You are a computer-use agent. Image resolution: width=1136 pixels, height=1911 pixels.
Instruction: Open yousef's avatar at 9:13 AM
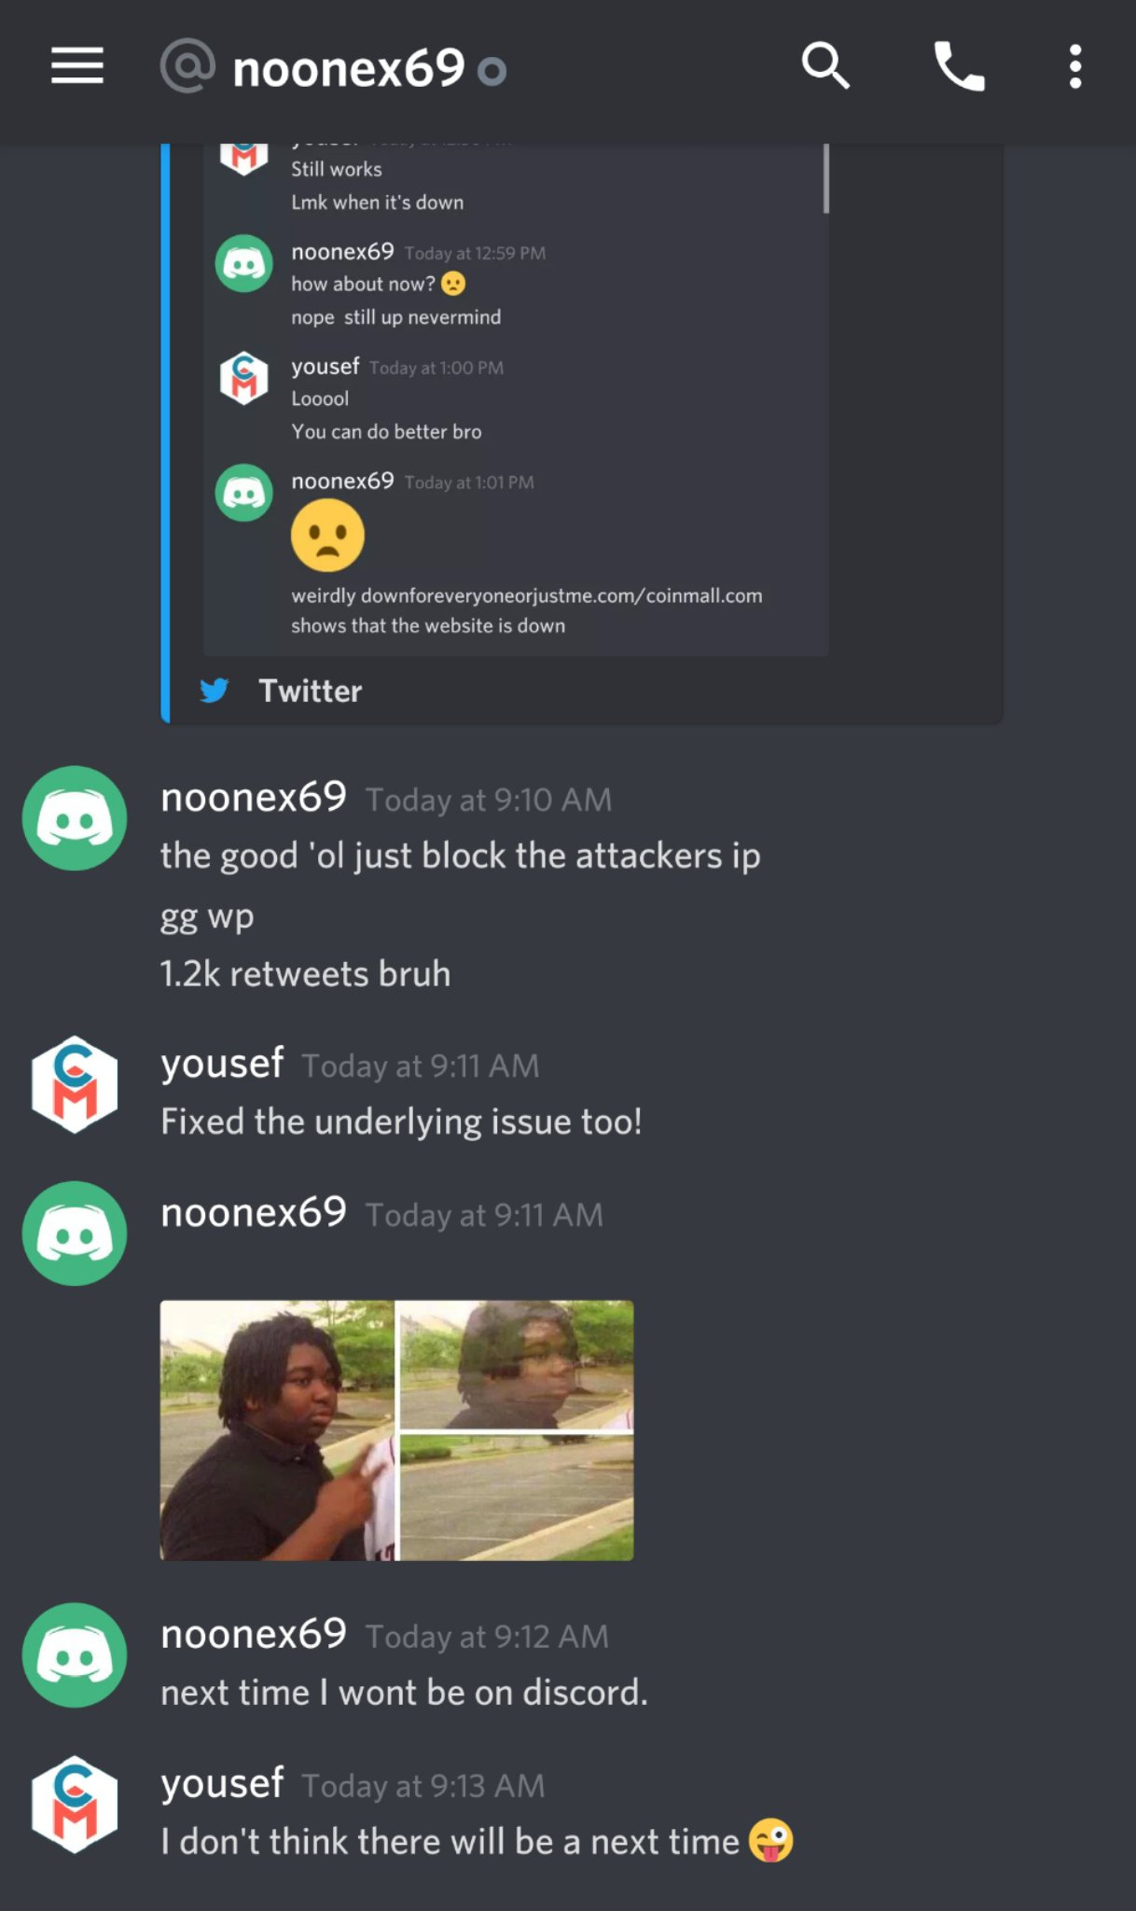[x=75, y=1805]
